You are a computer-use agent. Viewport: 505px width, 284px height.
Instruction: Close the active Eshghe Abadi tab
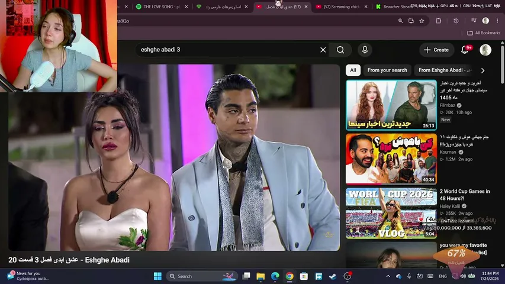tap(306, 7)
